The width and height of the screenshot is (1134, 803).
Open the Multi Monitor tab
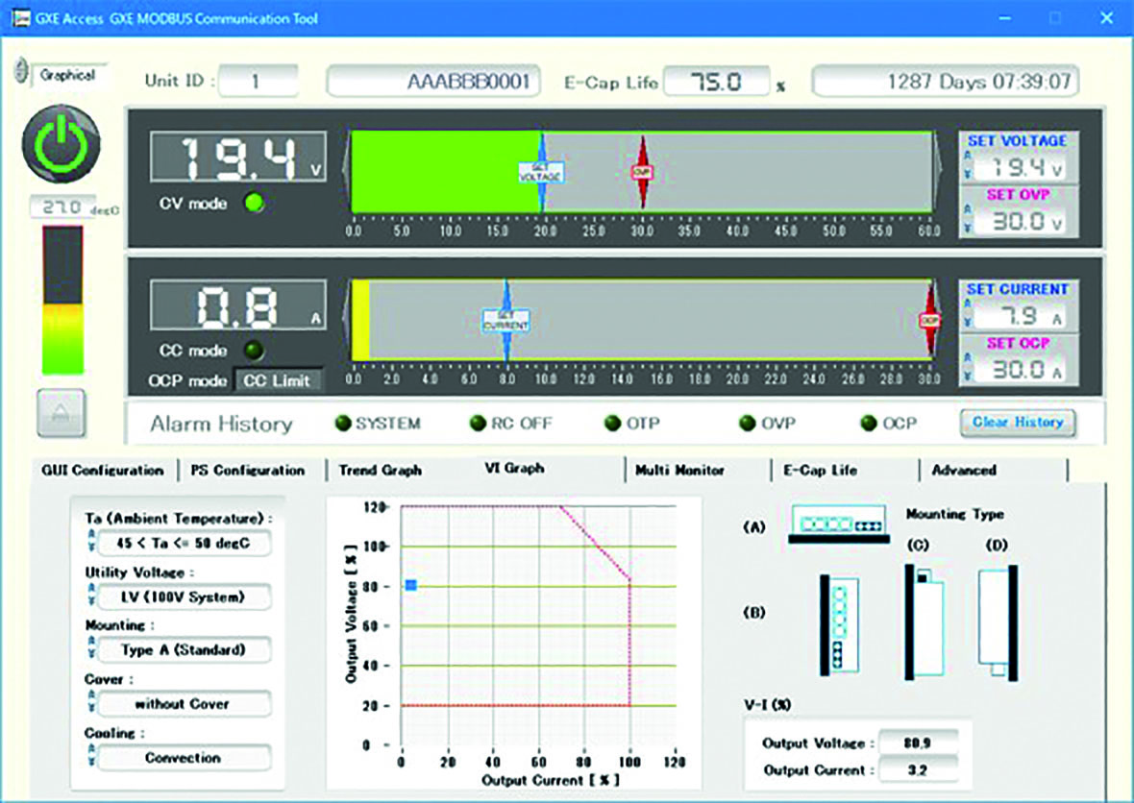tap(679, 471)
